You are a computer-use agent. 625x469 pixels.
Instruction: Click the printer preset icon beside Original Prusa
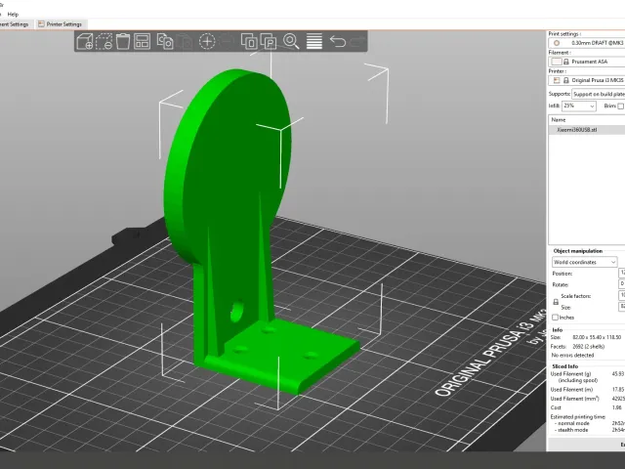pyautogui.click(x=557, y=80)
